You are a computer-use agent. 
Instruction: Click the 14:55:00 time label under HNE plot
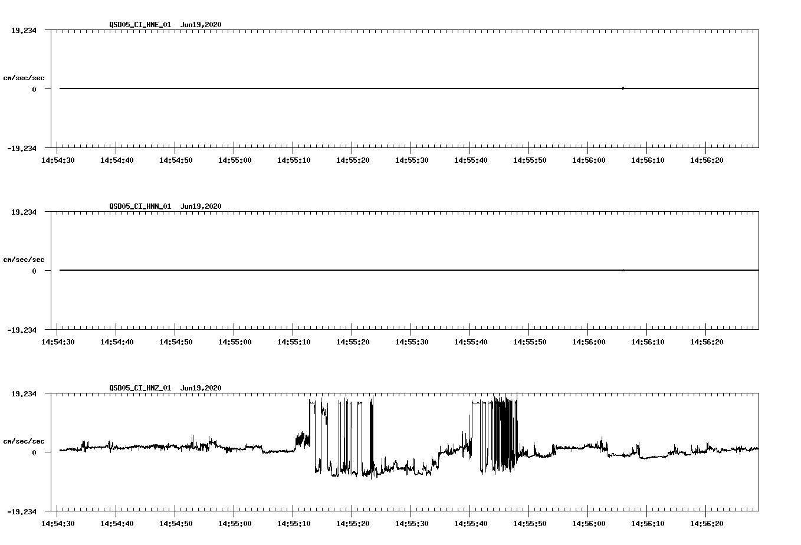(235, 160)
